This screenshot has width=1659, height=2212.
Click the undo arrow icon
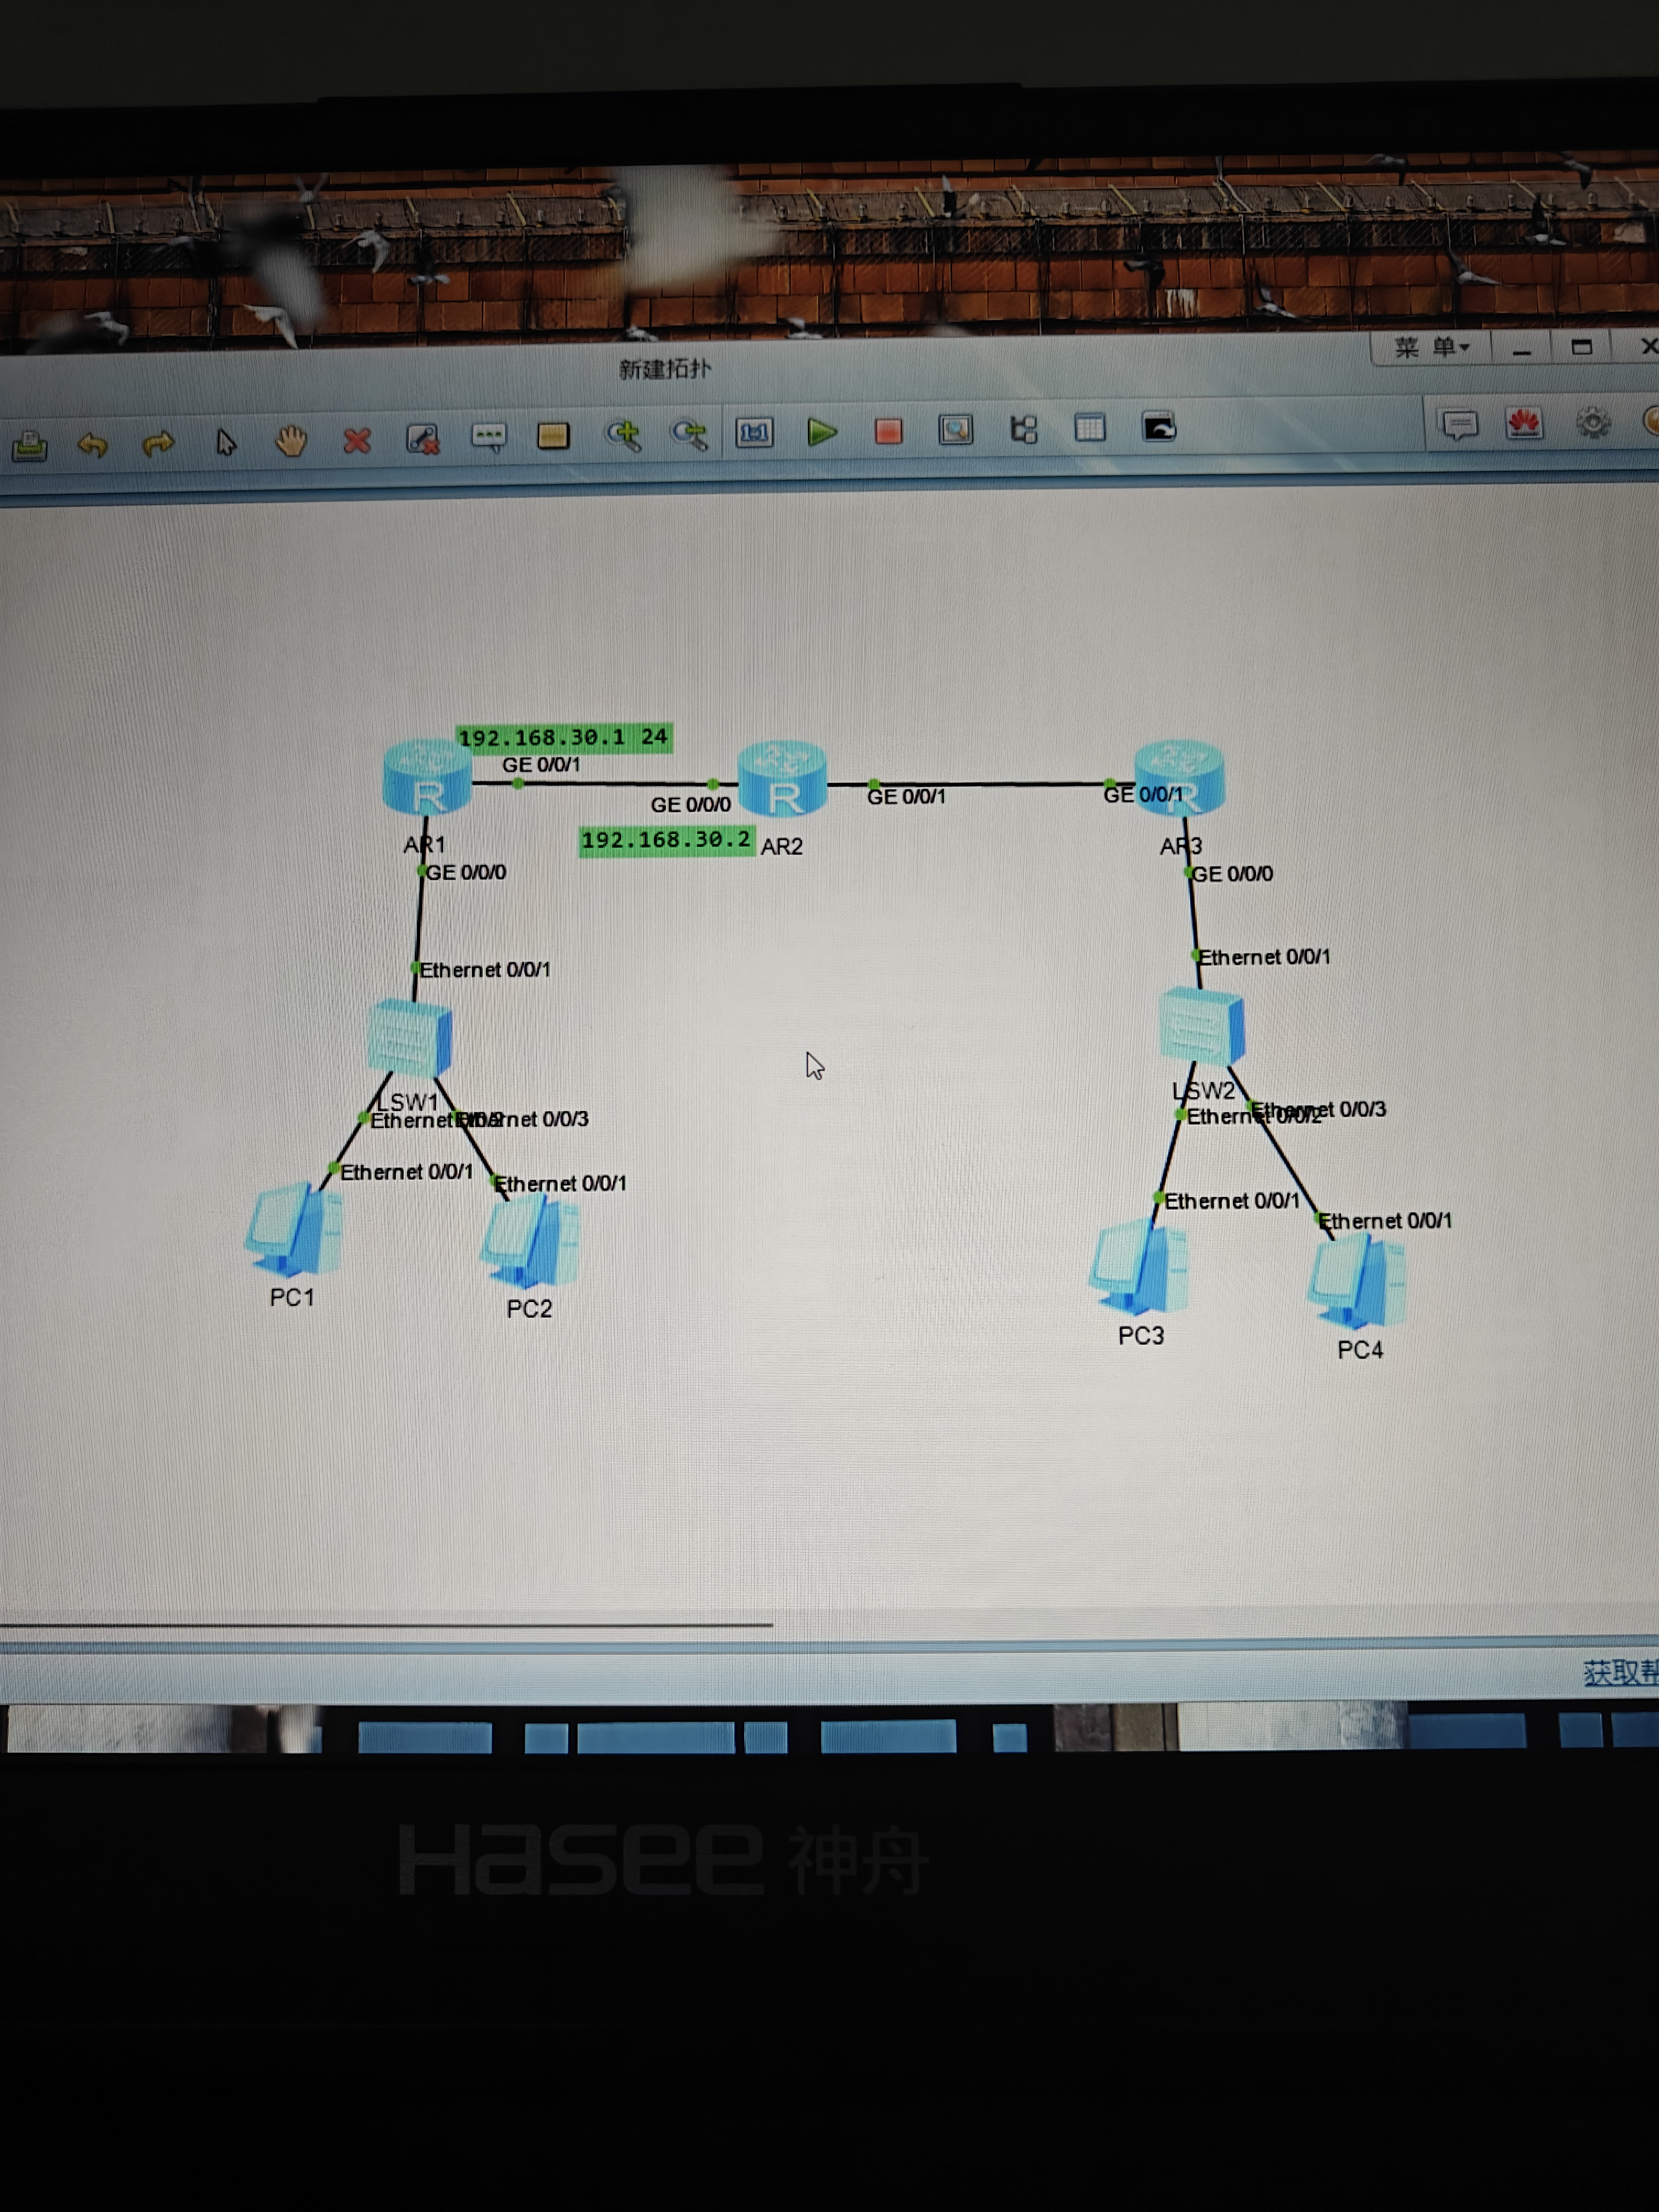[93, 443]
